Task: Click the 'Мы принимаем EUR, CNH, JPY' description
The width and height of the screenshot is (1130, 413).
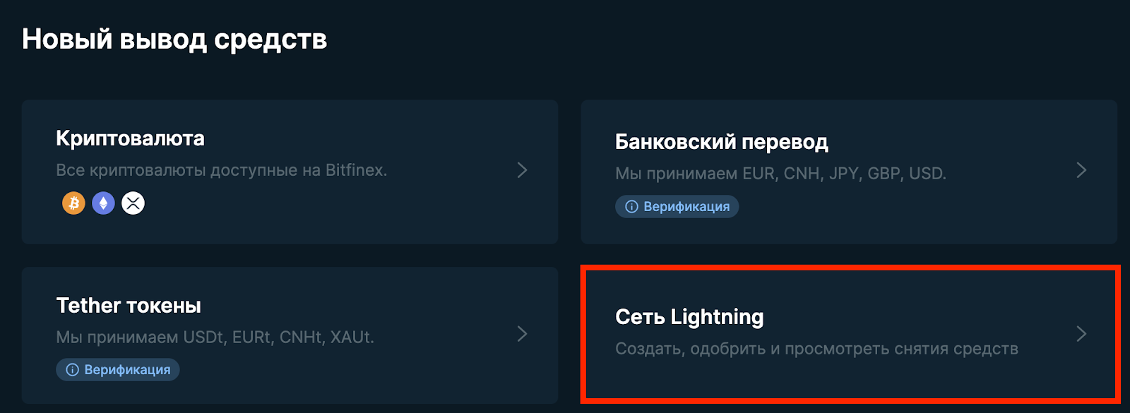Action: [780, 174]
